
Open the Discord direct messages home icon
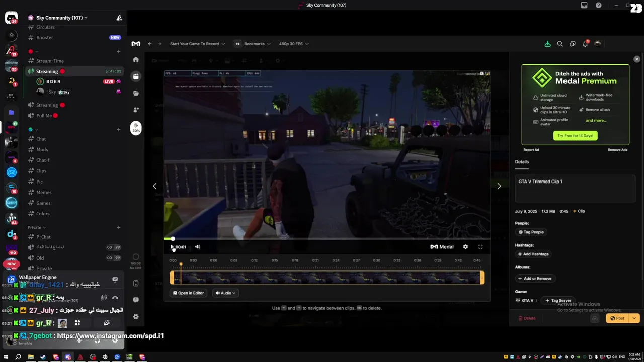[x=11, y=18]
